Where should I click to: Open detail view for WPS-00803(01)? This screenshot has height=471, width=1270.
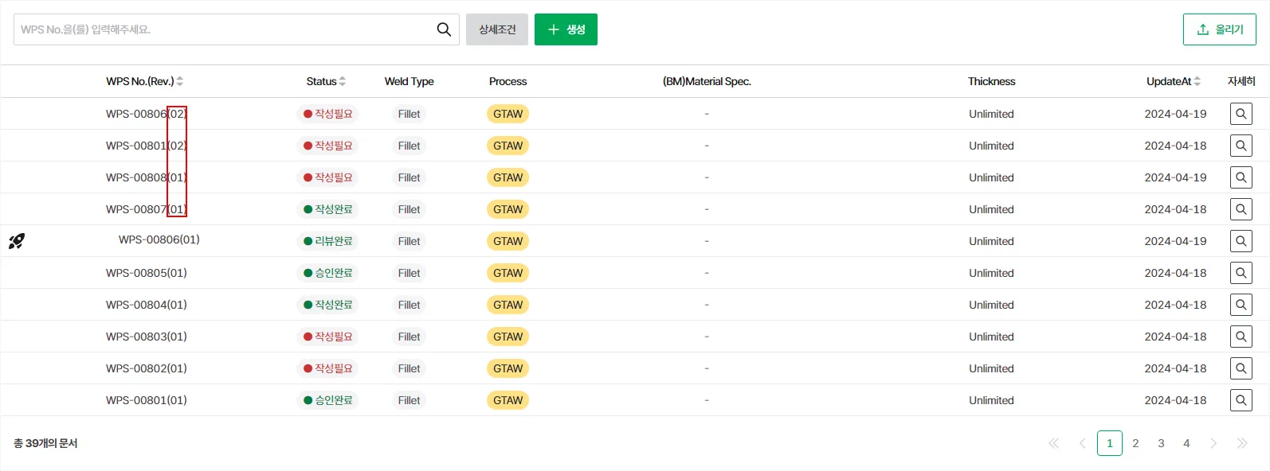point(1241,337)
